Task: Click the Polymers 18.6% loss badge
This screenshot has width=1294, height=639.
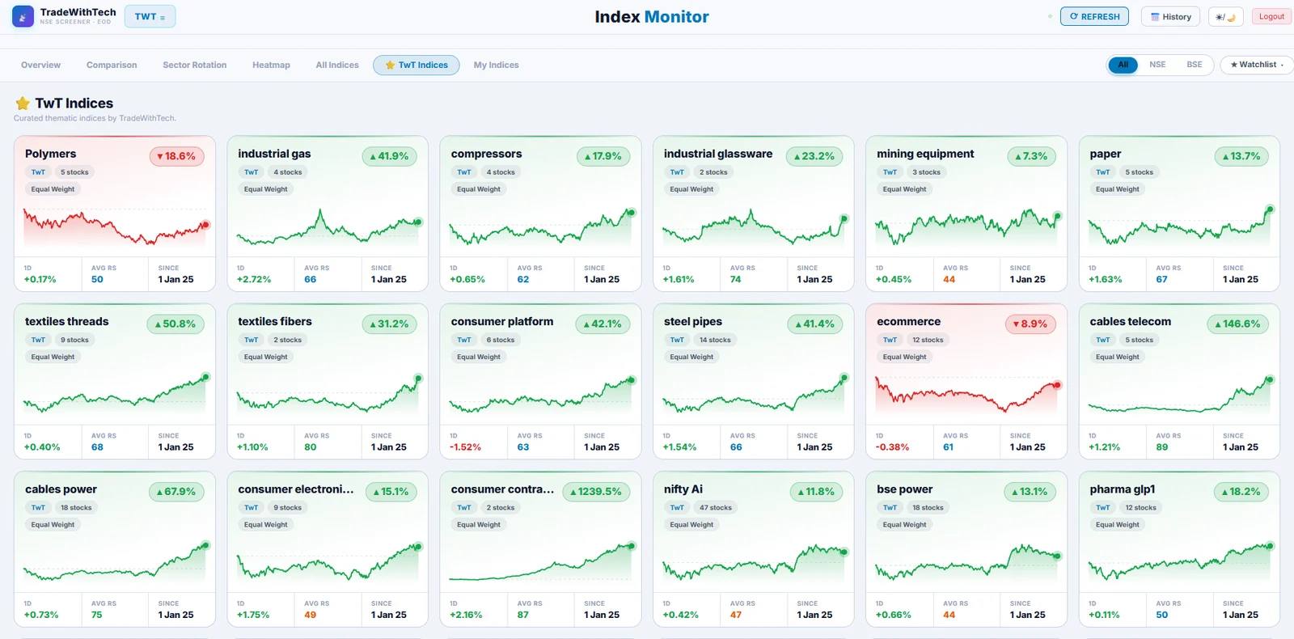Action: point(176,156)
